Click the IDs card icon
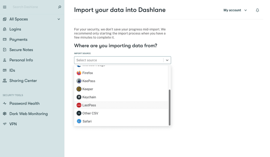This screenshot has height=157, width=270. tap(5, 70)
